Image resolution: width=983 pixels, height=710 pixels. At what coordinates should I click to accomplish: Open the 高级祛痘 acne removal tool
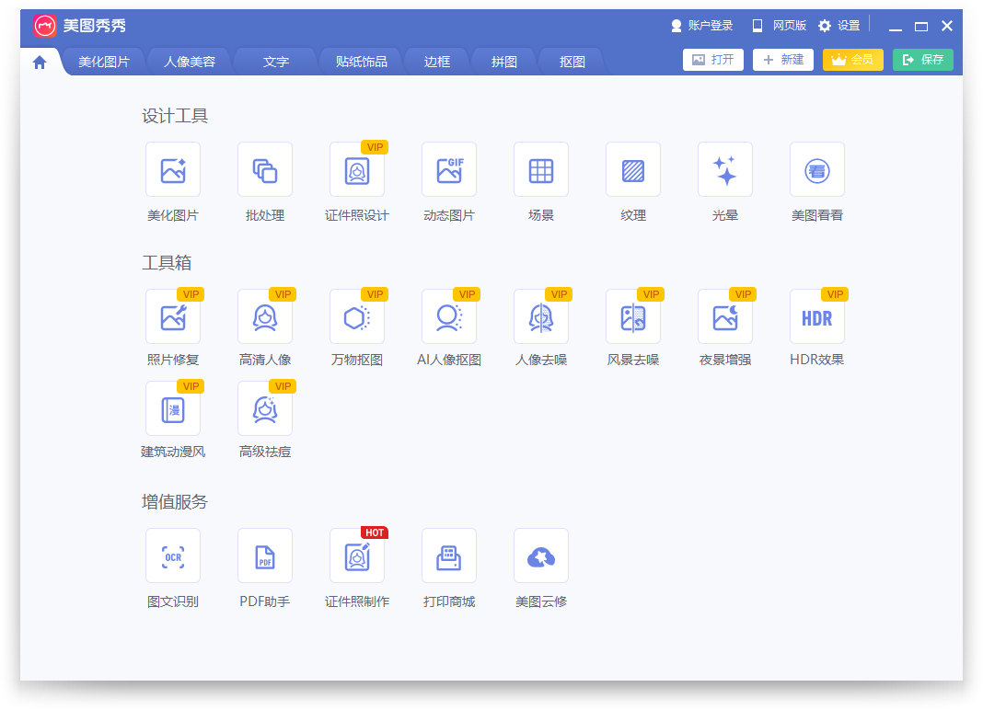pos(265,408)
